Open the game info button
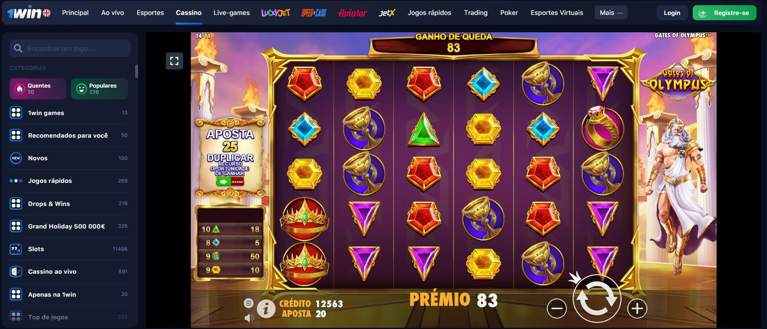Viewport: 767px width, 329px height. [x=266, y=309]
